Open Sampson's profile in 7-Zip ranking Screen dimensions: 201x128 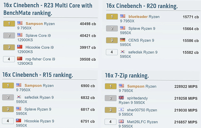136,86
